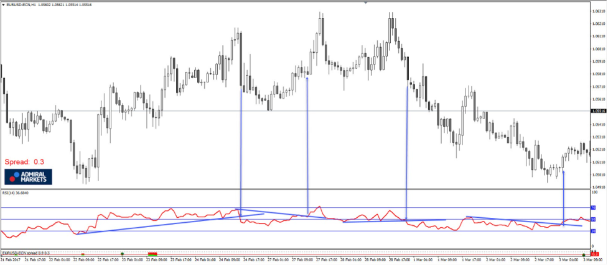Select the RSI(14) indicator label
The height and width of the screenshot is (265, 608).
[x=16, y=193]
